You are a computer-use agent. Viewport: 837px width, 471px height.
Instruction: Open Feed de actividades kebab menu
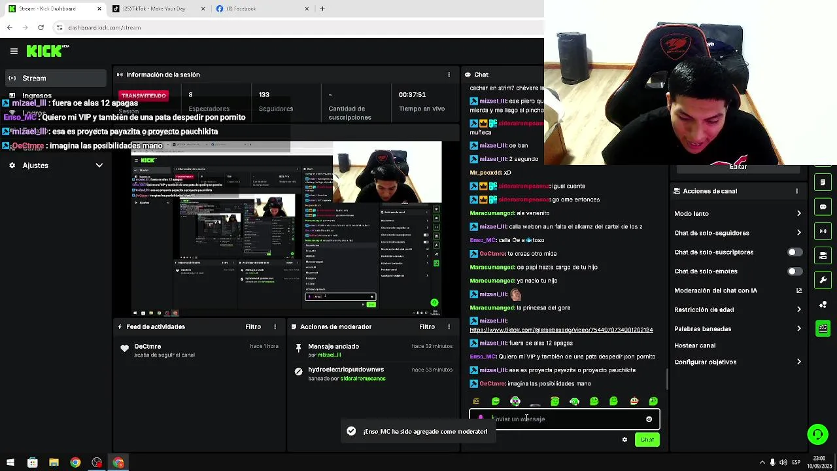point(275,326)
